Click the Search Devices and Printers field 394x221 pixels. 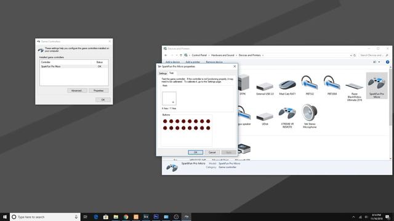point(374,55)
